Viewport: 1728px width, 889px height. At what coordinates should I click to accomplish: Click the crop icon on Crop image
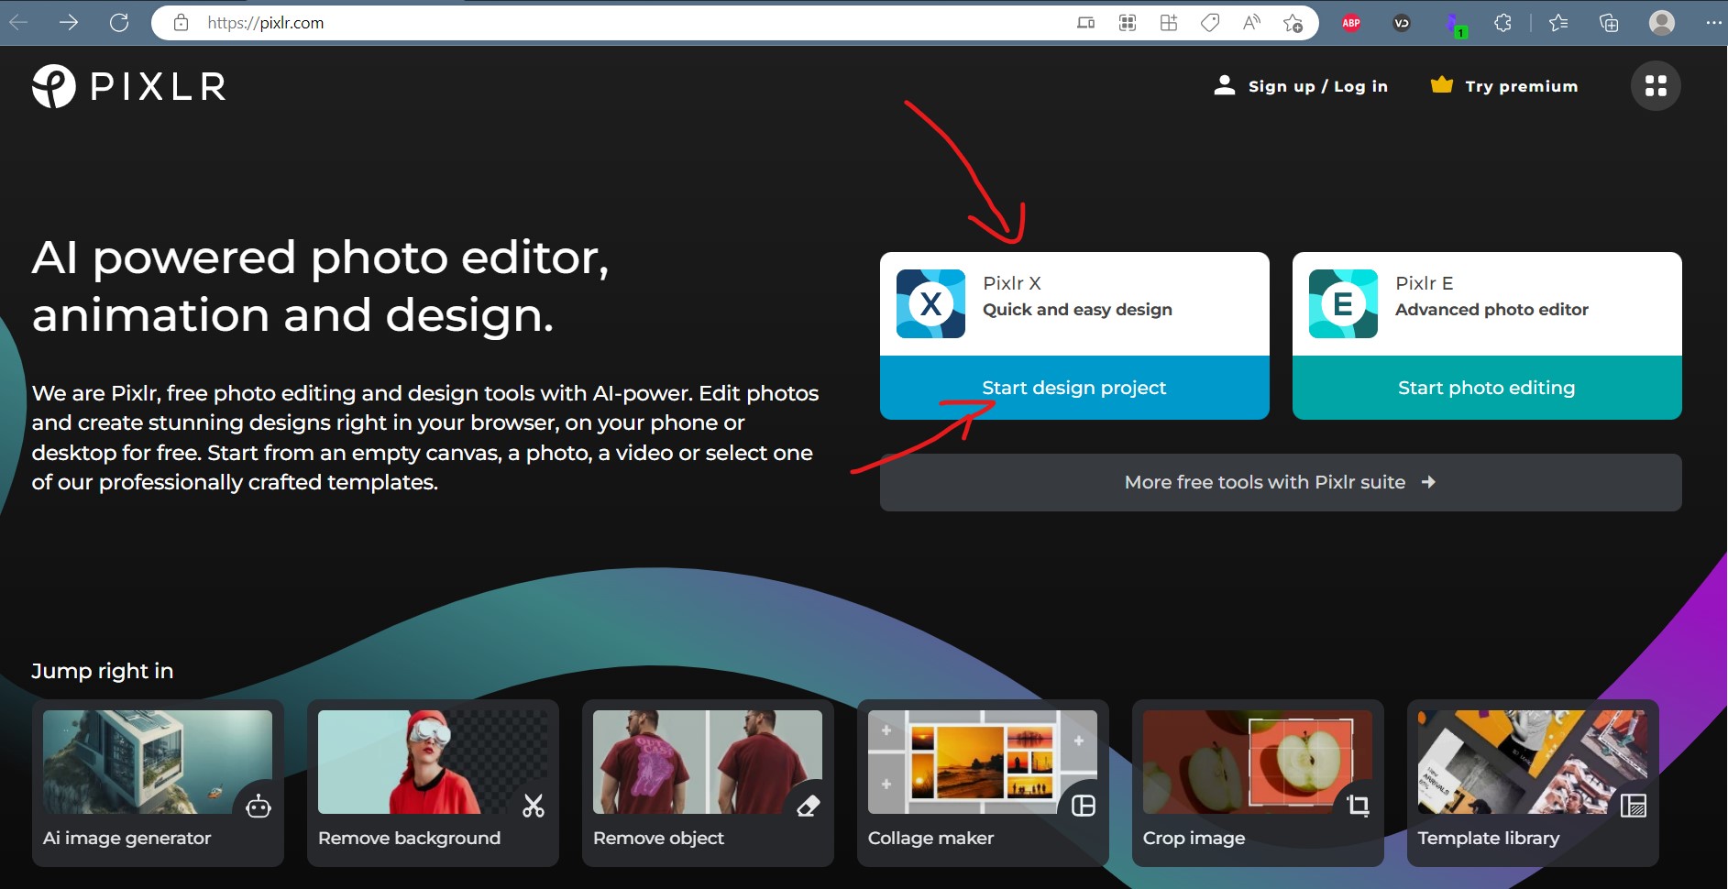point(1359,806)
